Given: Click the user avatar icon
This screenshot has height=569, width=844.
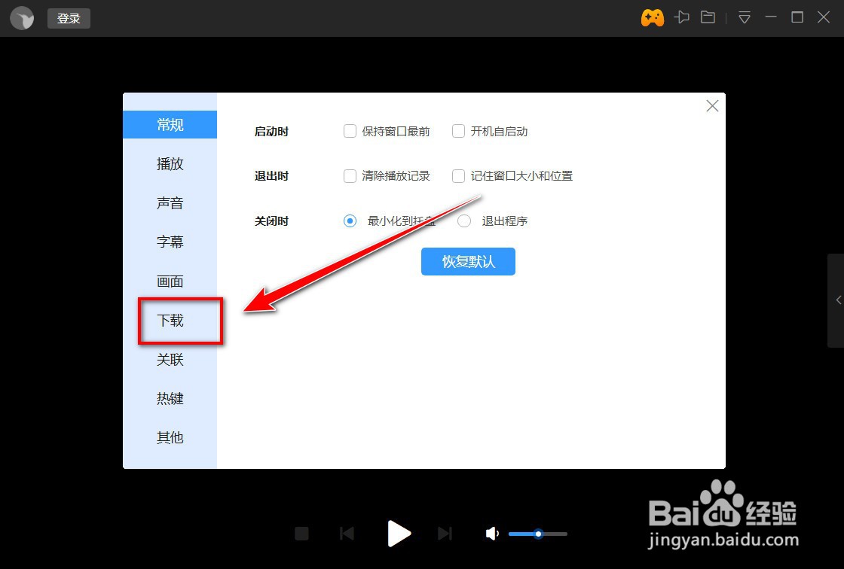Looking at the screenshot, I should (21, 17).
